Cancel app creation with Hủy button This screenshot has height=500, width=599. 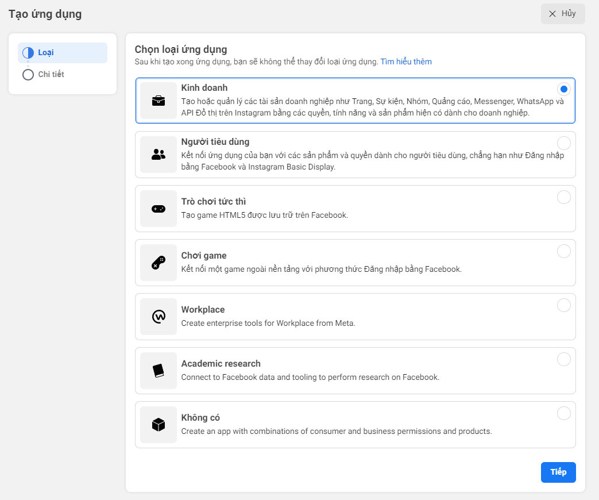562,14
